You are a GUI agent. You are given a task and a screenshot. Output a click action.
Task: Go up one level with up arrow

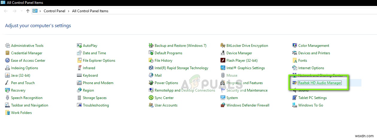(x=28, y=11)
